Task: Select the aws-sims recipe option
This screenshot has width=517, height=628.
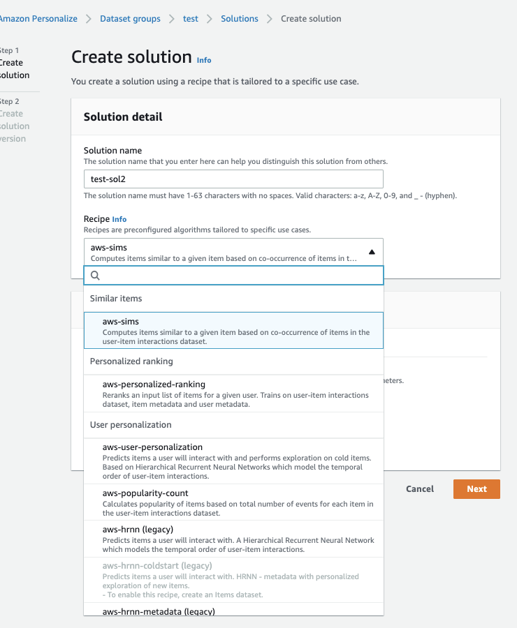Action: [233, 331]
